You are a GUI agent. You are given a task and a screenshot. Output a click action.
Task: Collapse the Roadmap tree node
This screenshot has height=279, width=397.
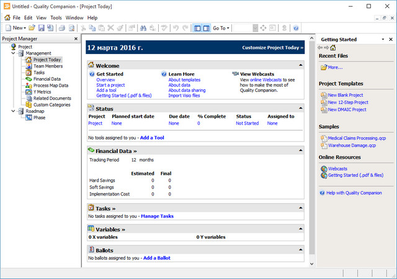13,111
